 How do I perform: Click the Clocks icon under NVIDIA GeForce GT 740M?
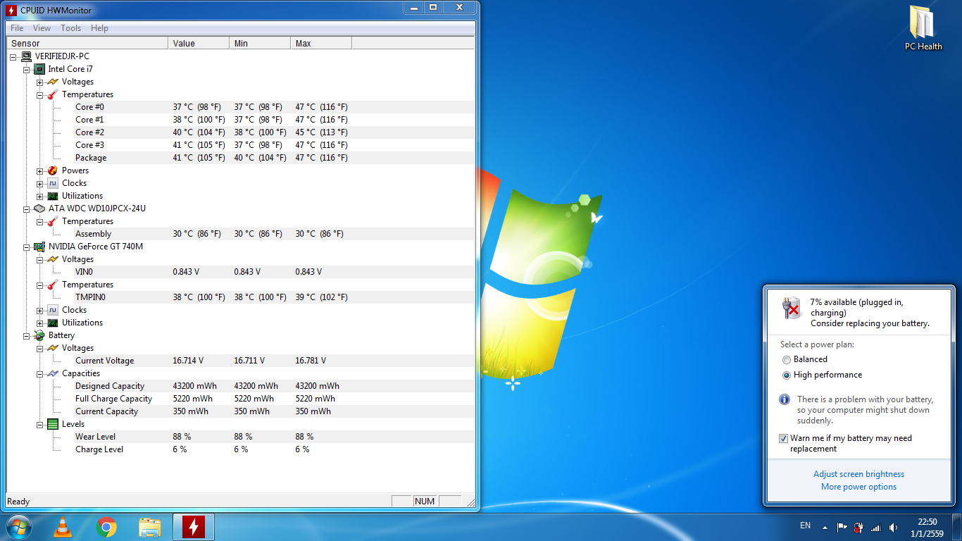click(53, 310)
